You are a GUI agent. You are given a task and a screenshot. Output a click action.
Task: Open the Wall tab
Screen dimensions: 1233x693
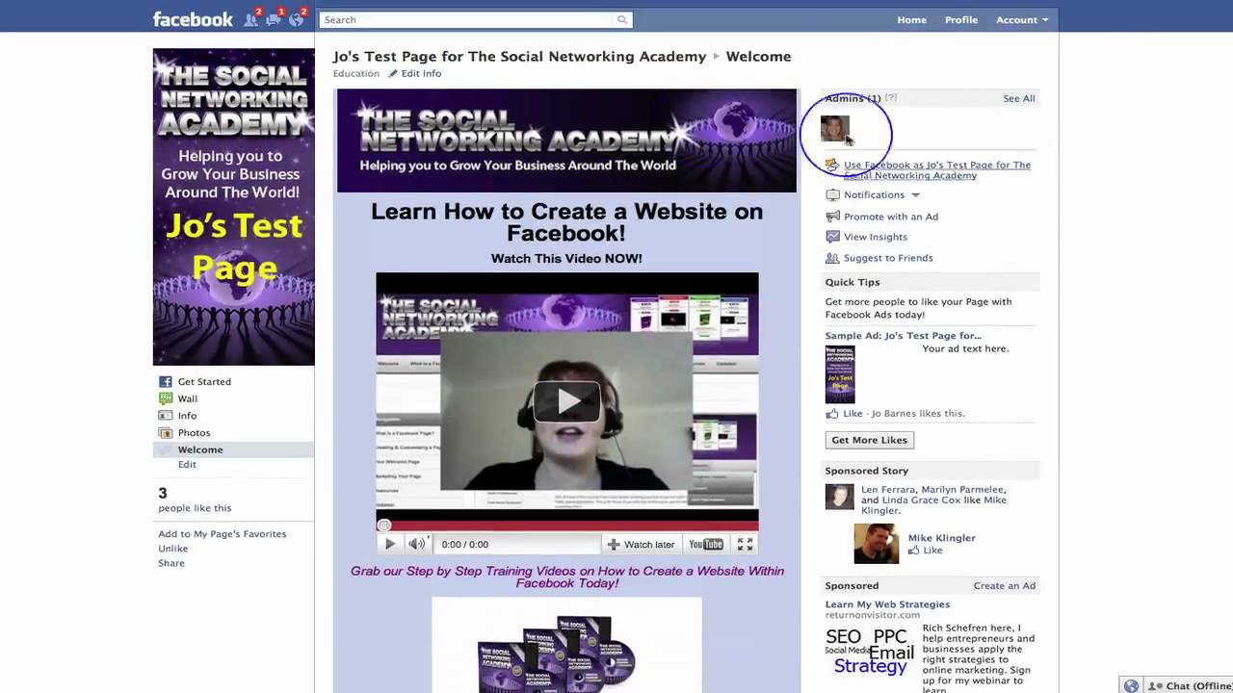coord(188,398)
